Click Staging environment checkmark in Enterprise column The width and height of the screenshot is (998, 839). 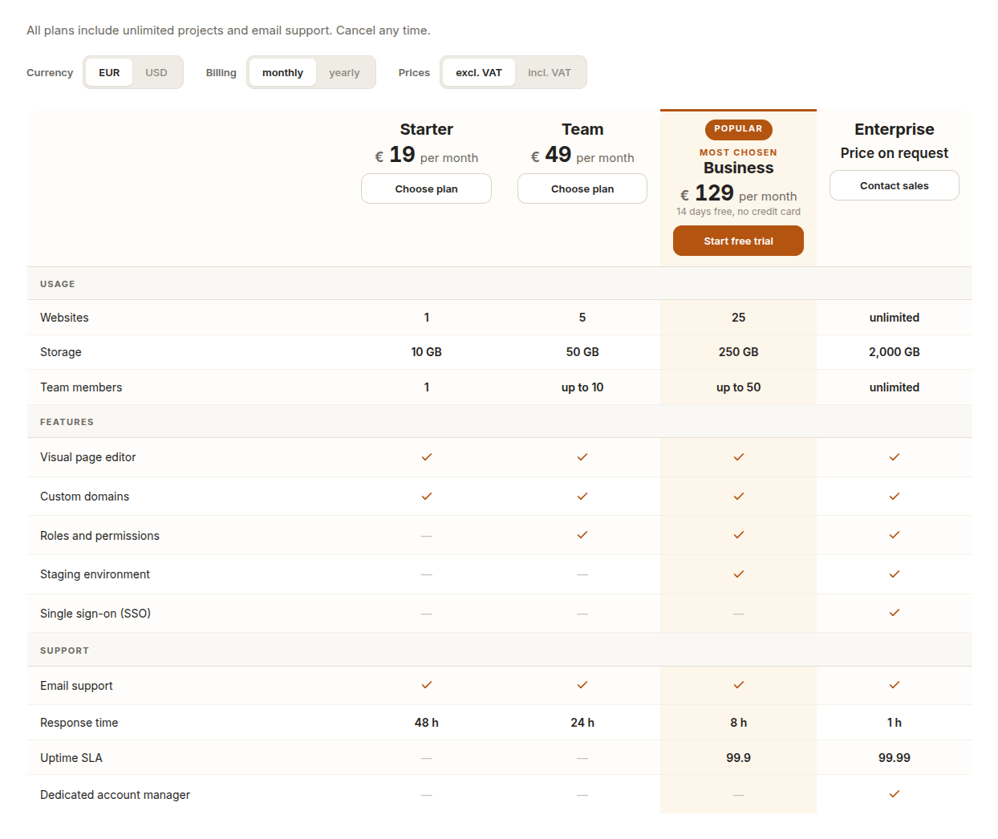895,574
